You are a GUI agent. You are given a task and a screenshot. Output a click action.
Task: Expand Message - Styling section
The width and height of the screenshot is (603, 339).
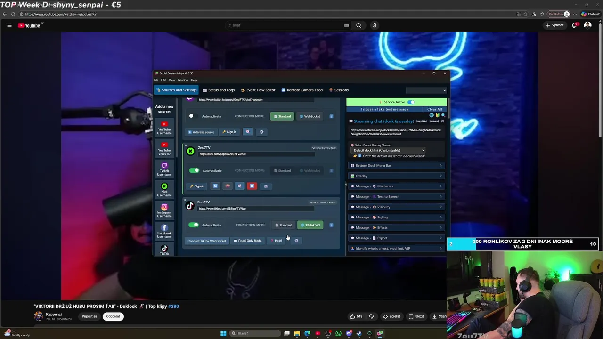396,218
